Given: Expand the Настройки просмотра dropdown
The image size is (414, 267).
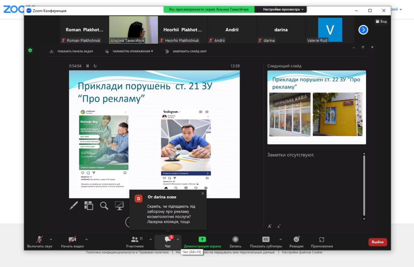Looking at the screenshot, I should point(283,10).
